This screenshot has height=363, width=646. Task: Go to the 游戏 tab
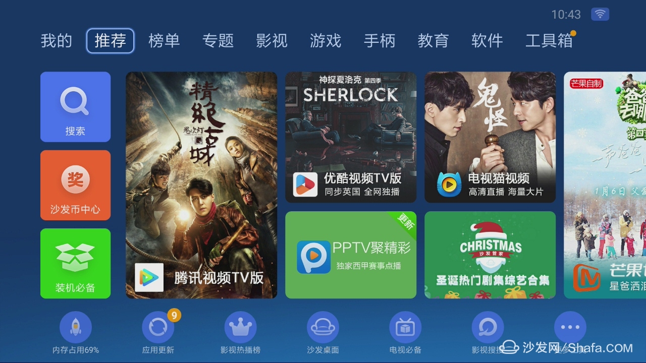pos(326,41)
